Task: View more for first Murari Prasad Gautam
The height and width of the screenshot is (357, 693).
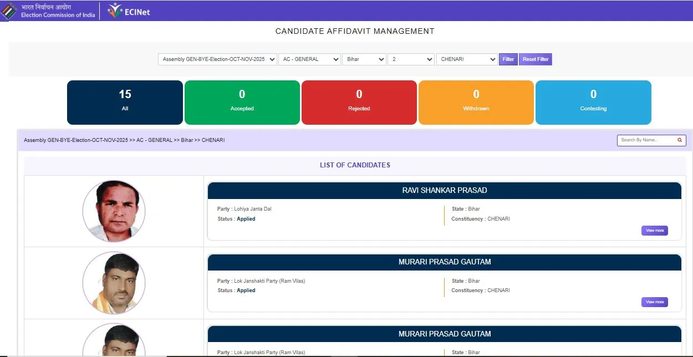Action: pyautogui.click(x=654, y=302)
